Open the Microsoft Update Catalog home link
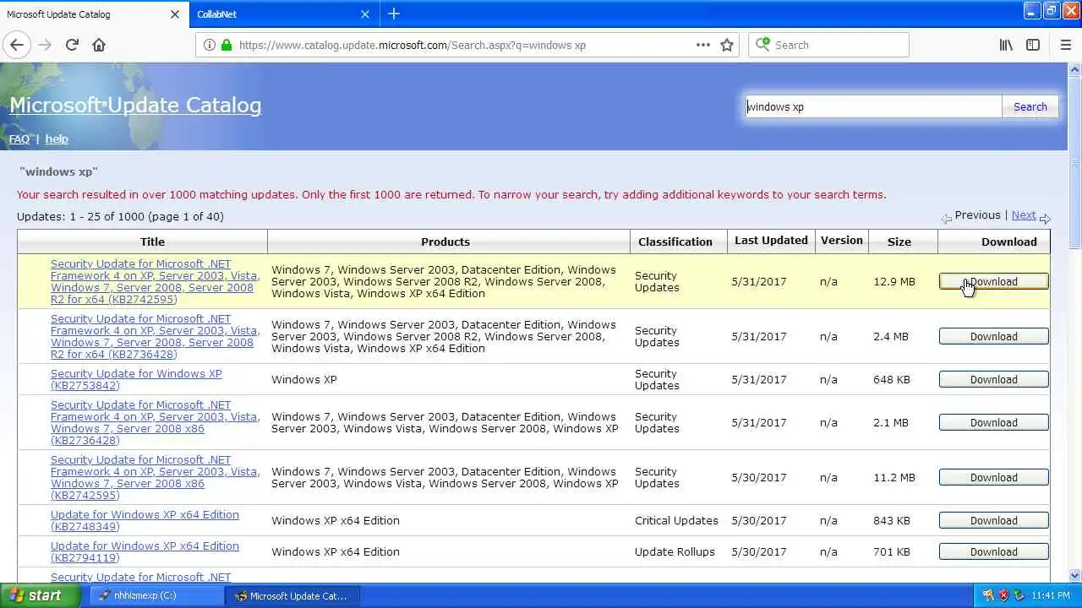The image size is (1082, 608). pyautogui.click(x=135, y=105)
